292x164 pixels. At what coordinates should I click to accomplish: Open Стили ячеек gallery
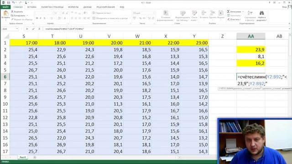coord(194,16)
